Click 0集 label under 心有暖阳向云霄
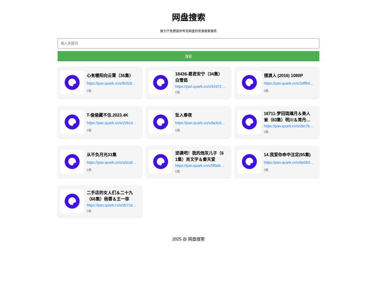Screen dimensions: 377x283 (89, 91)
